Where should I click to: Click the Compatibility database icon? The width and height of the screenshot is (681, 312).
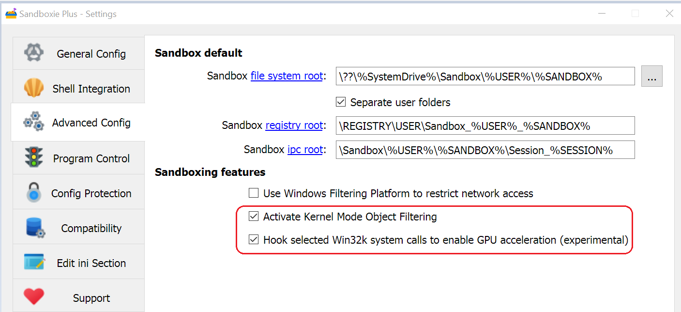(34, 228)
